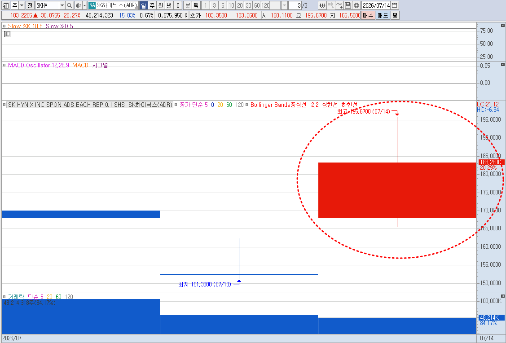Select the 월 monthly period

point(161,5)
